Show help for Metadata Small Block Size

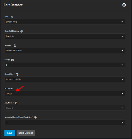[x=35, y=117]
